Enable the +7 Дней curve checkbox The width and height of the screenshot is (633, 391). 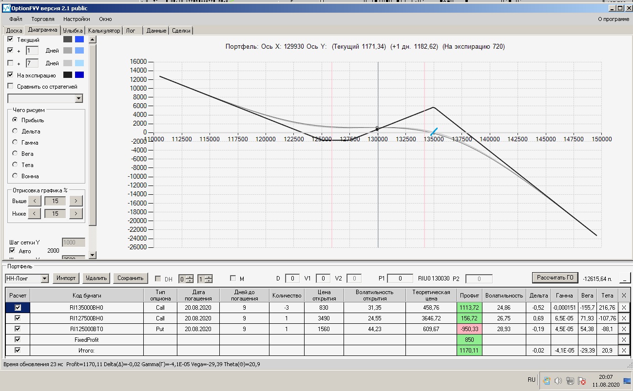[11, 63]
